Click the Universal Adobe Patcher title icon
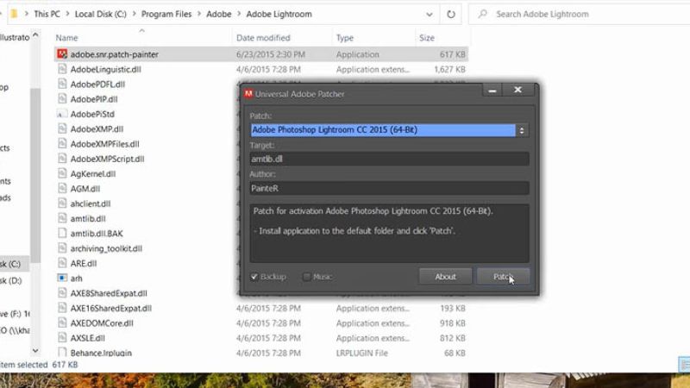The width and height of the screenshot is (690, 388). 248,94
